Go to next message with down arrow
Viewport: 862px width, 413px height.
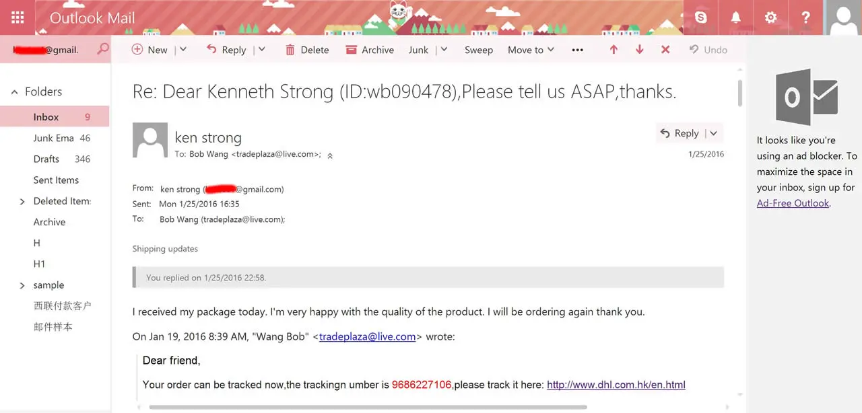[x=640, y=50]
